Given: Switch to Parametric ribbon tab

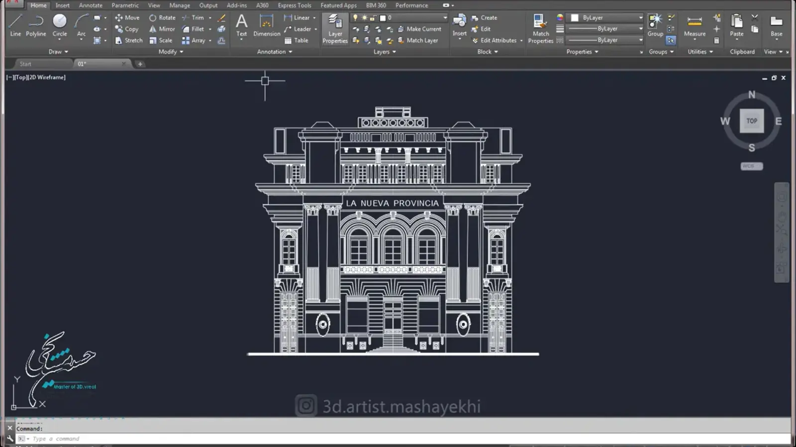Looking at the screenshot, I should 125,5.
